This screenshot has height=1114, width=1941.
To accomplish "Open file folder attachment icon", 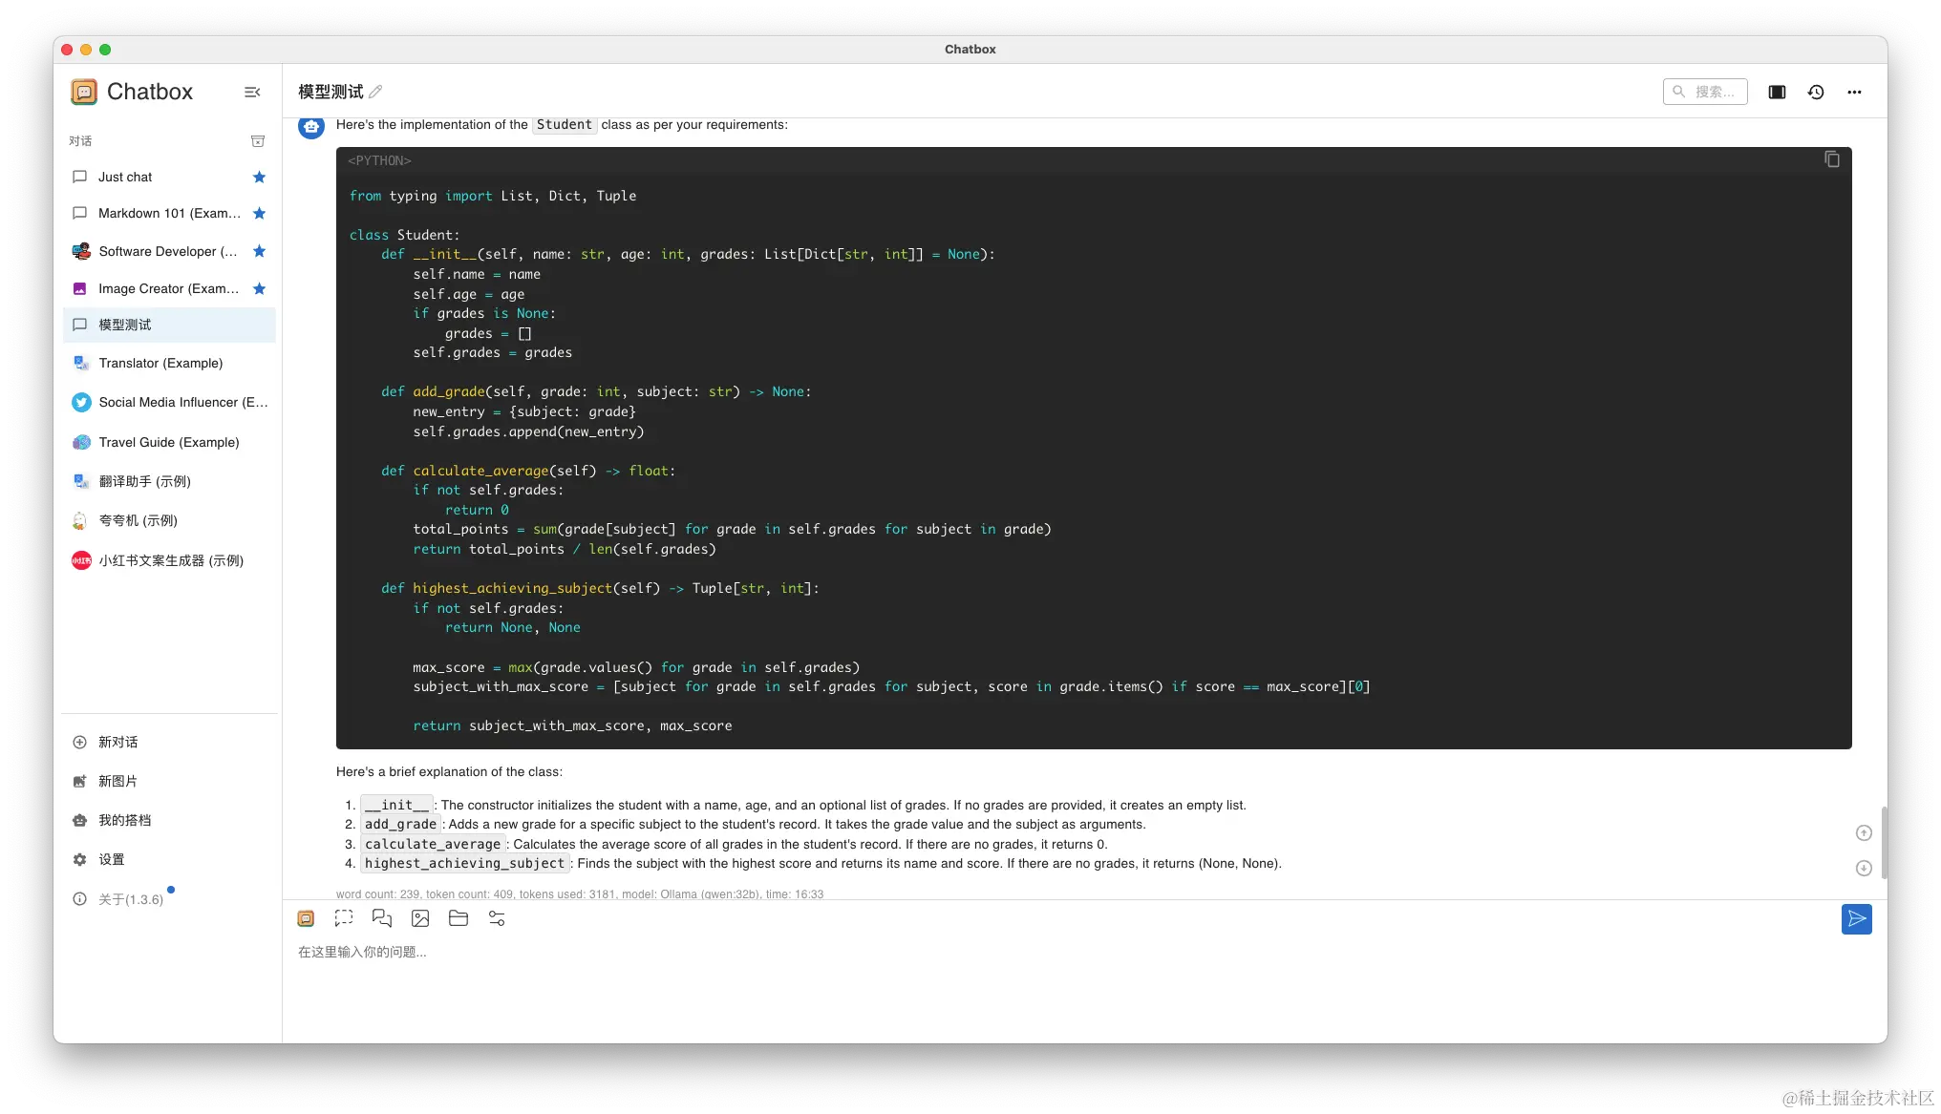I will click(459, 918).
